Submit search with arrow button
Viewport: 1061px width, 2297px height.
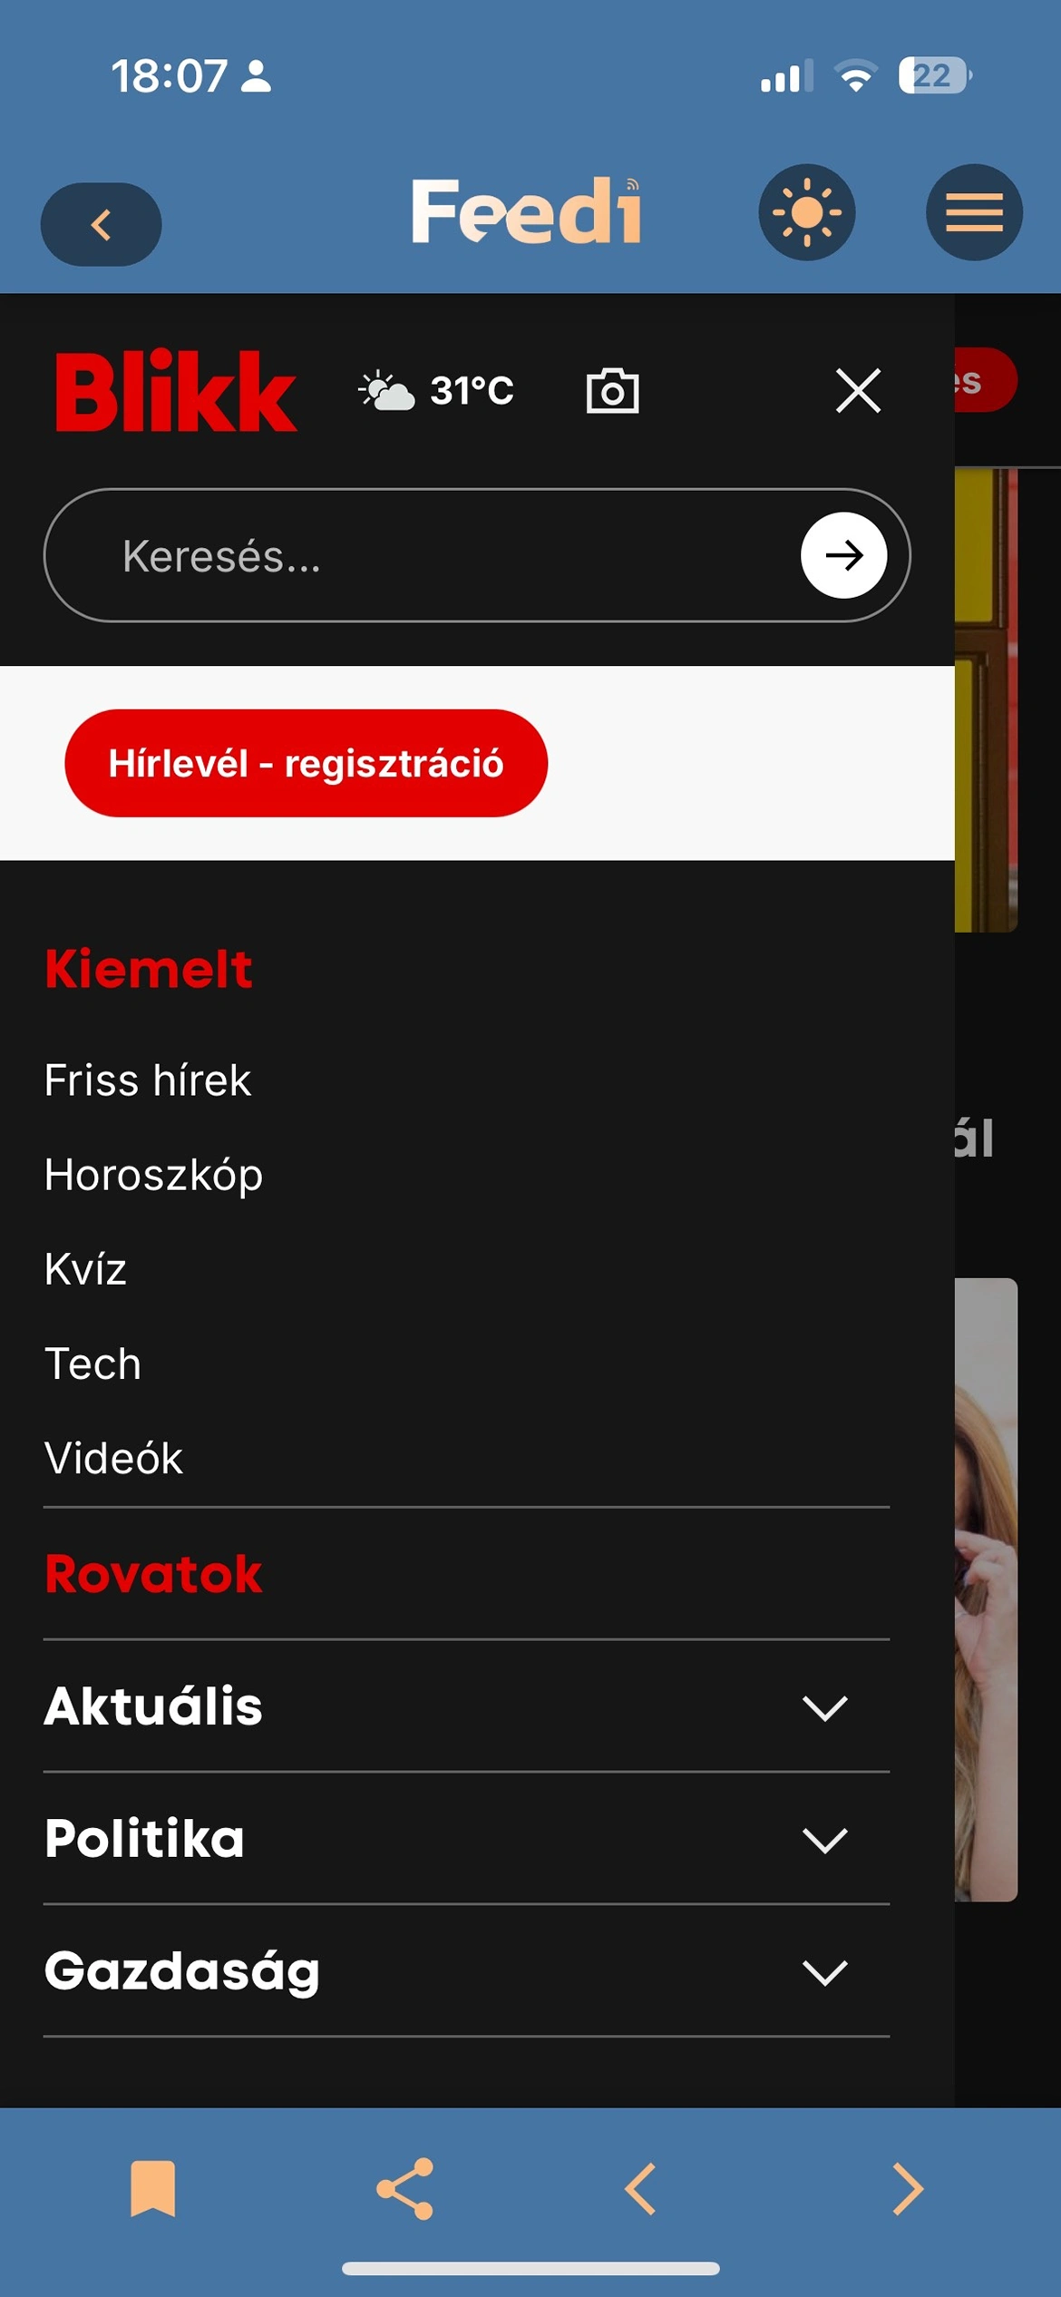[843, 555]
